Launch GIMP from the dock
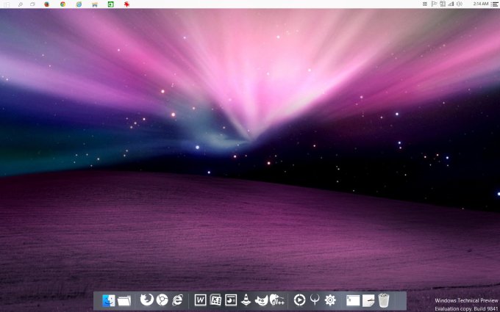Viewport: 500px width, 312px height. 261,300
